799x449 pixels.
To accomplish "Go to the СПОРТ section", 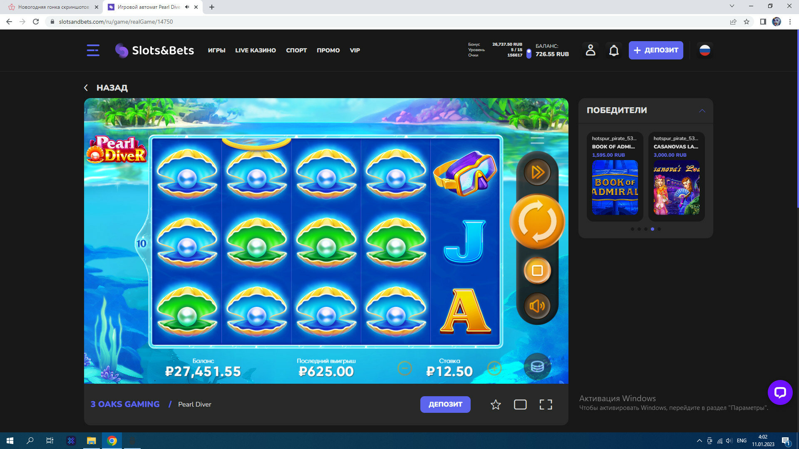I will click(296, 50).
